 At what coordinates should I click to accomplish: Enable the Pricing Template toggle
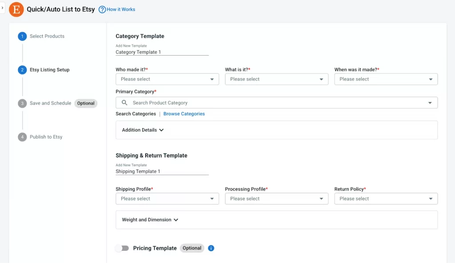(123, 248)
